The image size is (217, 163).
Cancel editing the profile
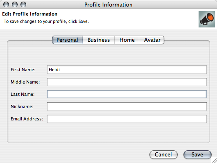coord(163,154)
